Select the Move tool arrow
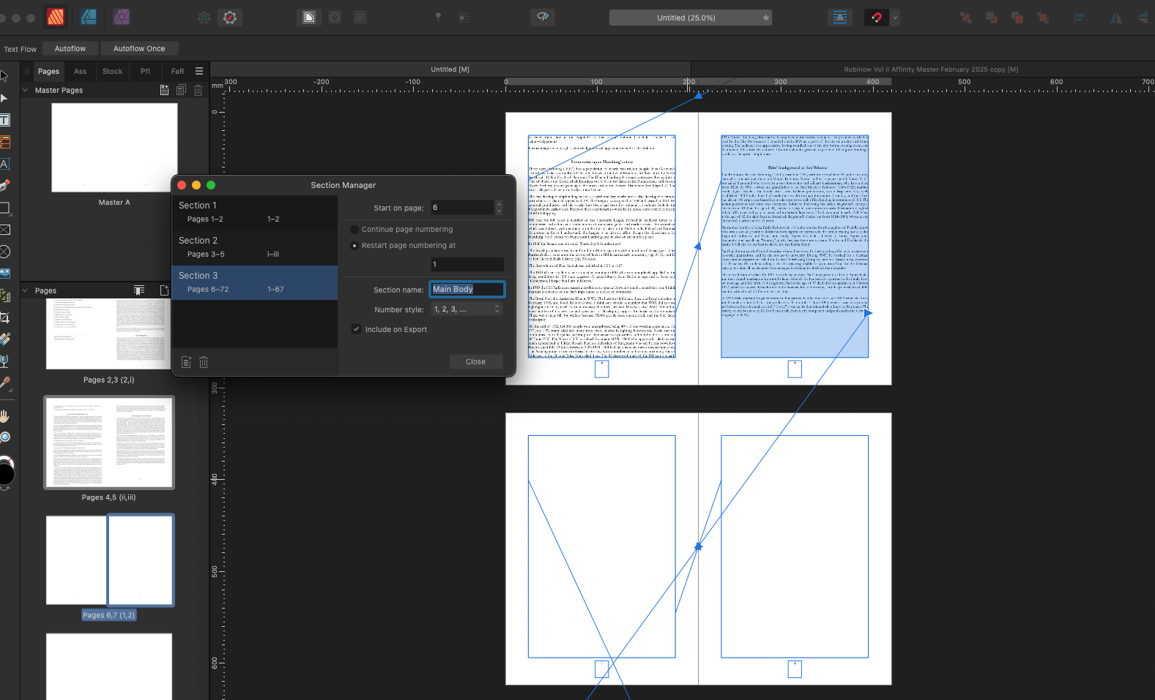The width and height of the screenshot is (1155, 700). click(x=4, y=75)
